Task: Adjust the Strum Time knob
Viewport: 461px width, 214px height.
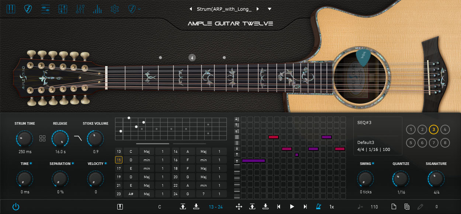Action: [25, 139]
